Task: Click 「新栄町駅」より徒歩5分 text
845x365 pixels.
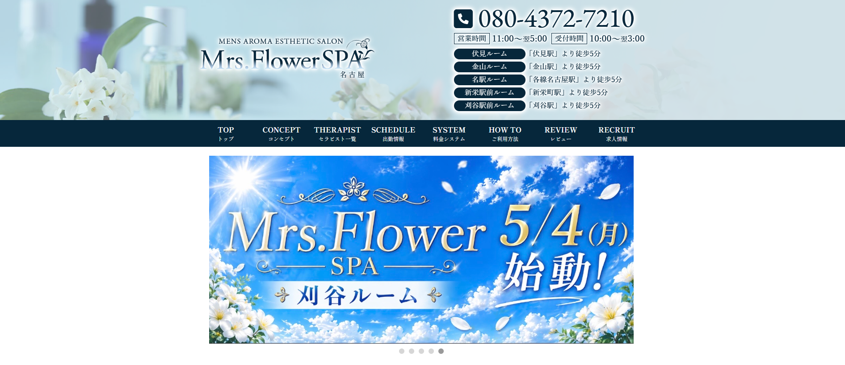Action: coord(567,92)
